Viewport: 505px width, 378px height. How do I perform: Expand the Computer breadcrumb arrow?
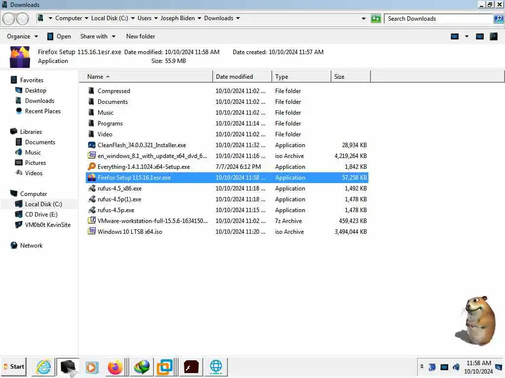pyautogui.click(x=86, y=18)
